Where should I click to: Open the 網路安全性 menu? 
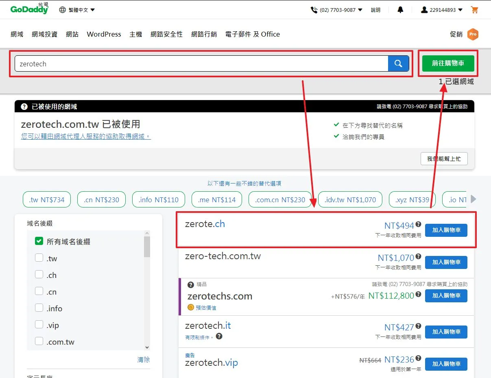click(167, 34)
